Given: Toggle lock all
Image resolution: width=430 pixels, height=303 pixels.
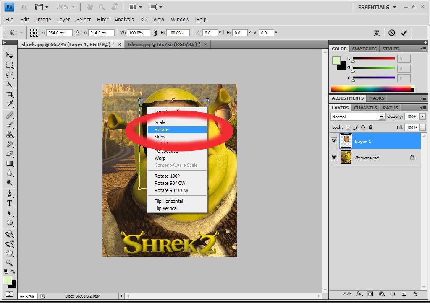Looking at the screenshot, I should click(370, 127).
